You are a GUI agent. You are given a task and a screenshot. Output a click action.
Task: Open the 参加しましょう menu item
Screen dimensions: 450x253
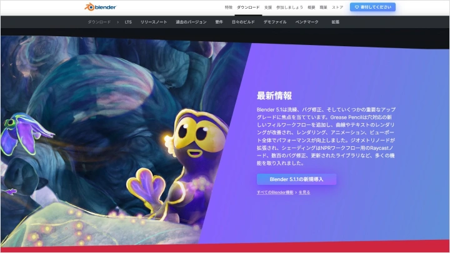coord(289,7)
